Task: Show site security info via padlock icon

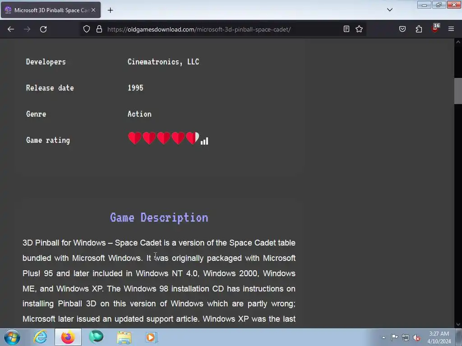Action: click(99, 29)
